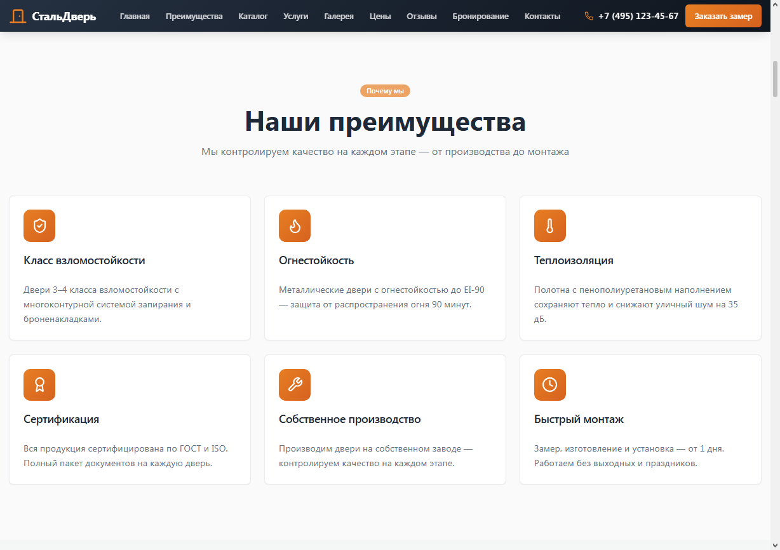Click the award ribbon icon for Сертификация
780x550 pixels.
(39, 385)
